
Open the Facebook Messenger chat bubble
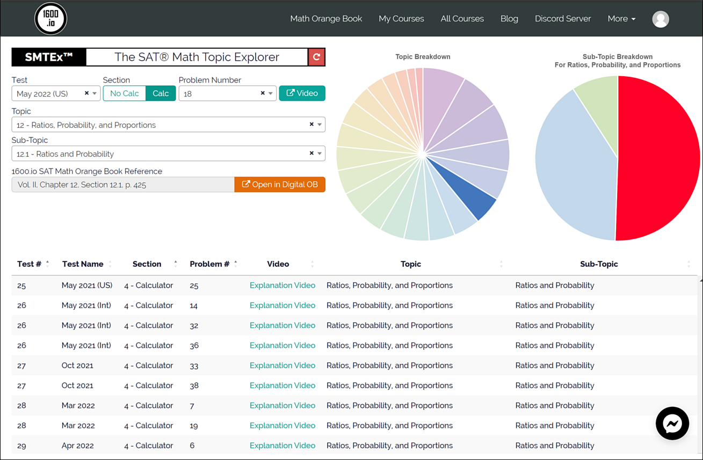(672, 424)
